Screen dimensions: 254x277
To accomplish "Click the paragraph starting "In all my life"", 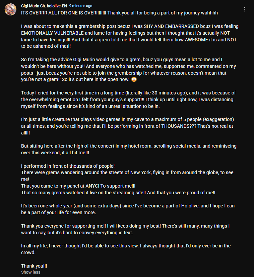I will (126, 249).
